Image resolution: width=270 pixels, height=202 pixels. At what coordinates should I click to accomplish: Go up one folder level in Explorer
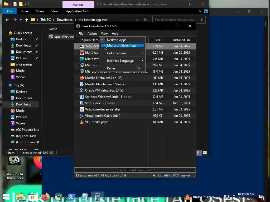coord(27,20)
